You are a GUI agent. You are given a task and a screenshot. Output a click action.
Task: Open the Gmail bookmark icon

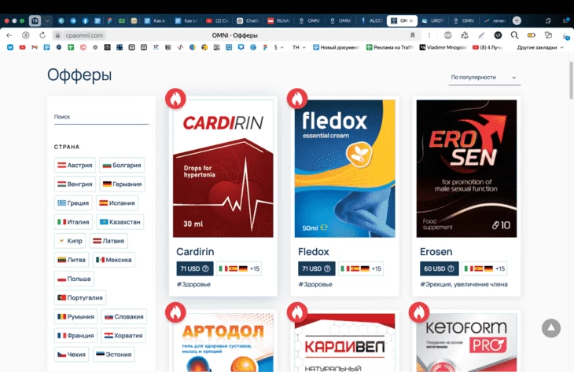point(35,48)
